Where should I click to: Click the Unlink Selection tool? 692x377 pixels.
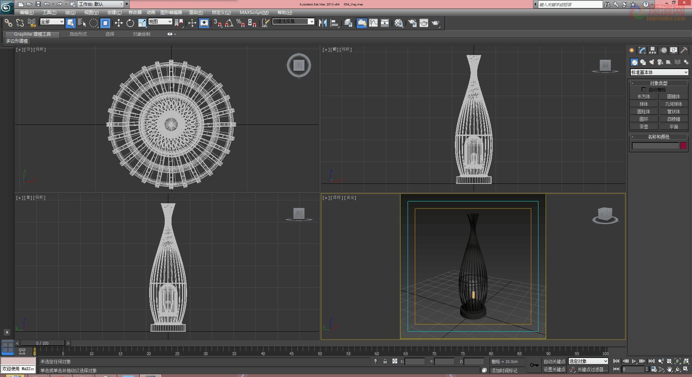(x=20, y=23)
